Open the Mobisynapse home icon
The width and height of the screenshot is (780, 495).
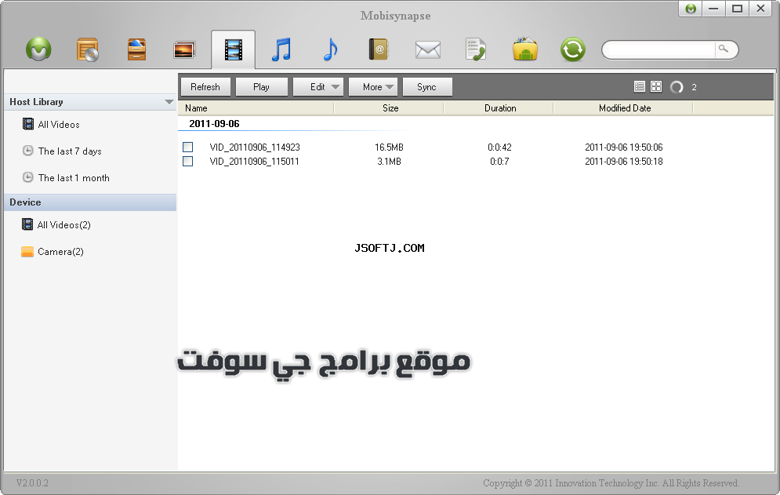(38, 49)
